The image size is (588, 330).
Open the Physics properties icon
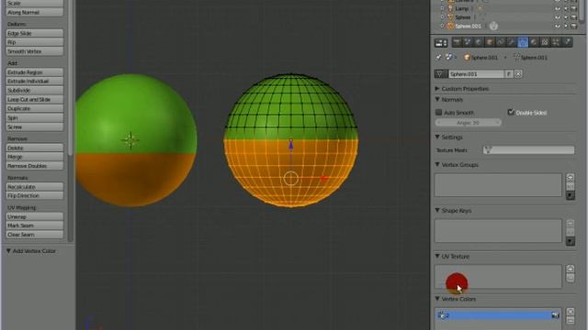click(568, 42)
